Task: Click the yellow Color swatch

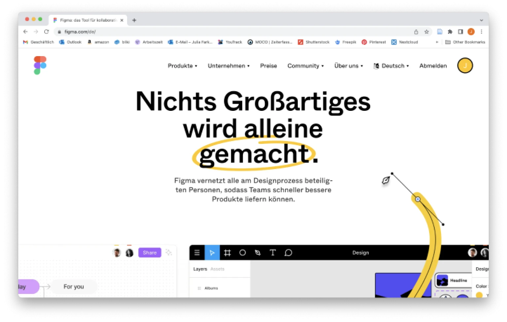Action: click(x=479, y=295)
